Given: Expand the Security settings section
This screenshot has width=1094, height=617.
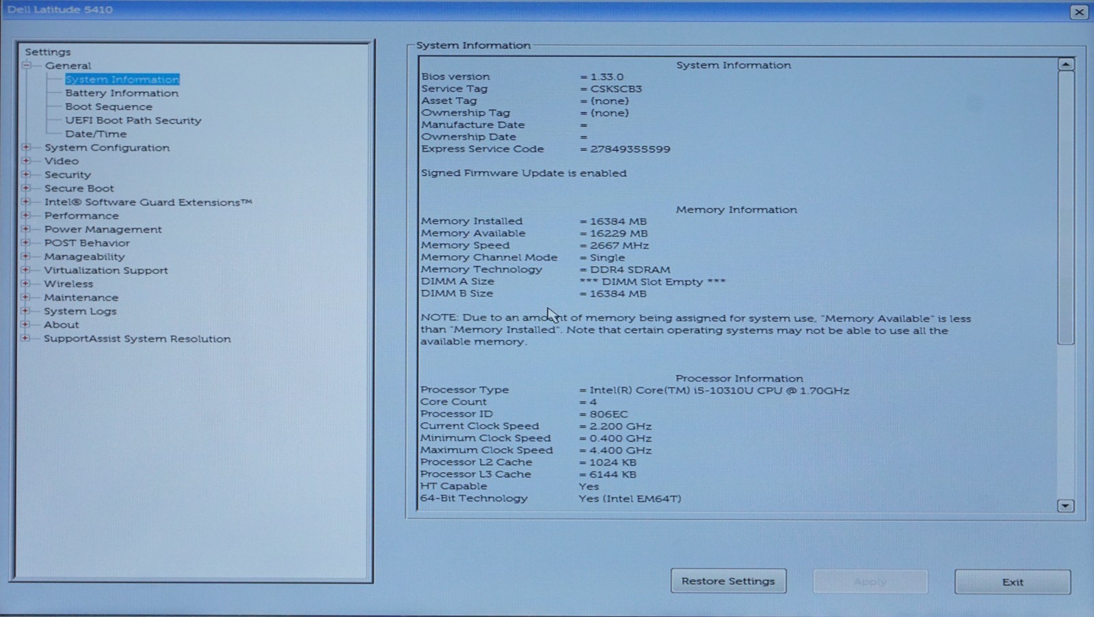Looking at the screenshot, I should tap(26, 174).
